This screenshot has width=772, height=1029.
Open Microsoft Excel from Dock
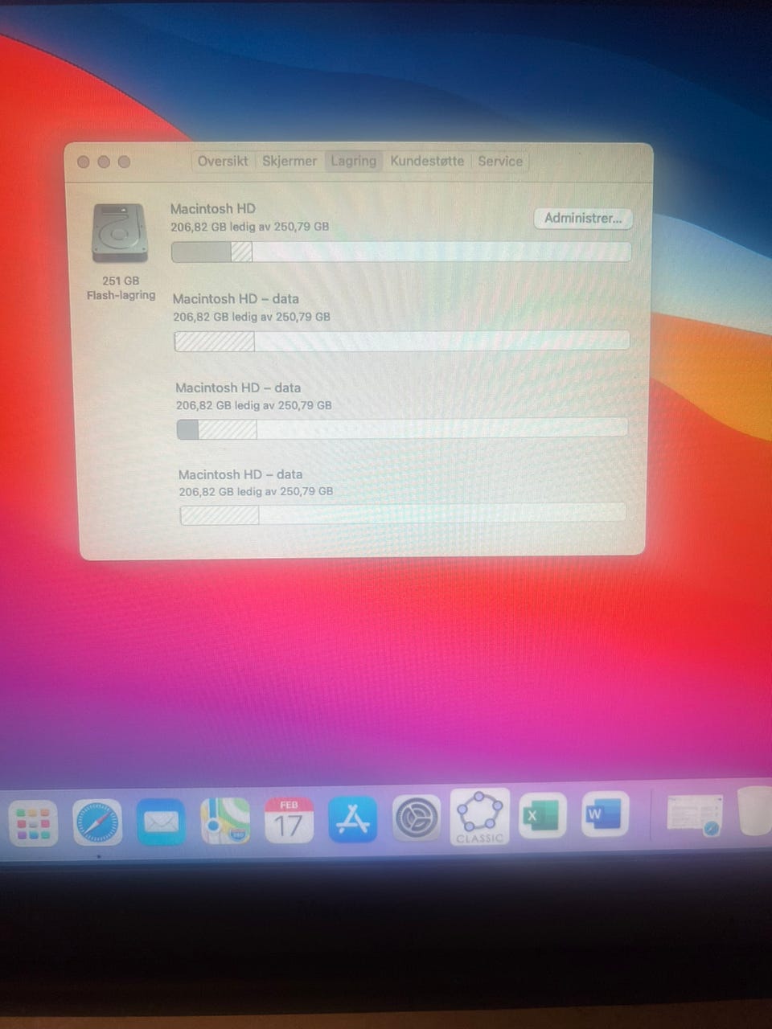(543, 815)
